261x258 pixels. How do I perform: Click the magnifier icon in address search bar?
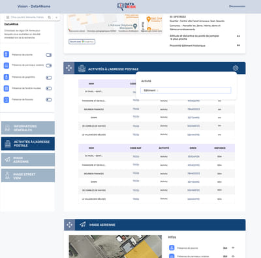click(50, 17)
